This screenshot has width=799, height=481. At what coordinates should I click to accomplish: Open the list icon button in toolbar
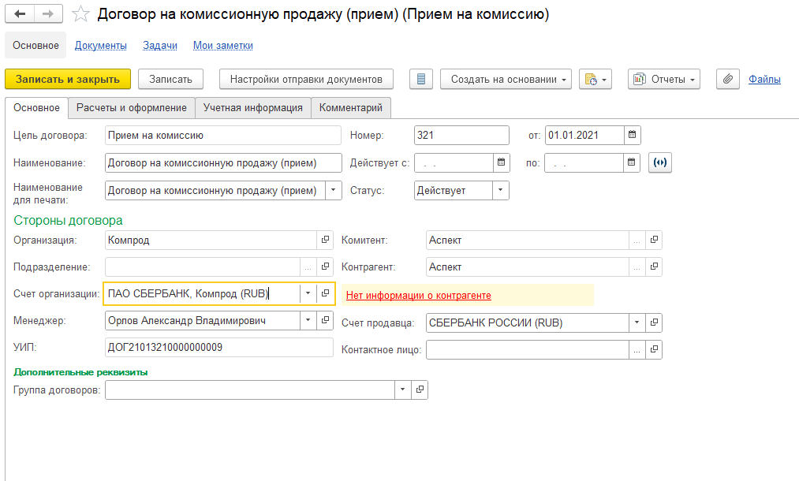tap(421, 79)
